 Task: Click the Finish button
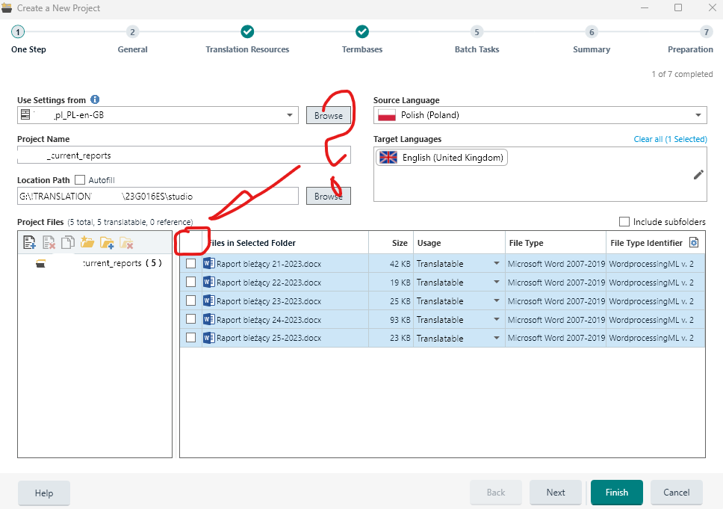[x=616, y=493]
